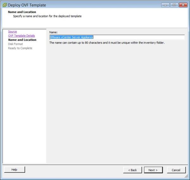Viewport: 190px width, 180px height.
Task: Click the resize grip at window corner
Action: (x=187, y=177)
